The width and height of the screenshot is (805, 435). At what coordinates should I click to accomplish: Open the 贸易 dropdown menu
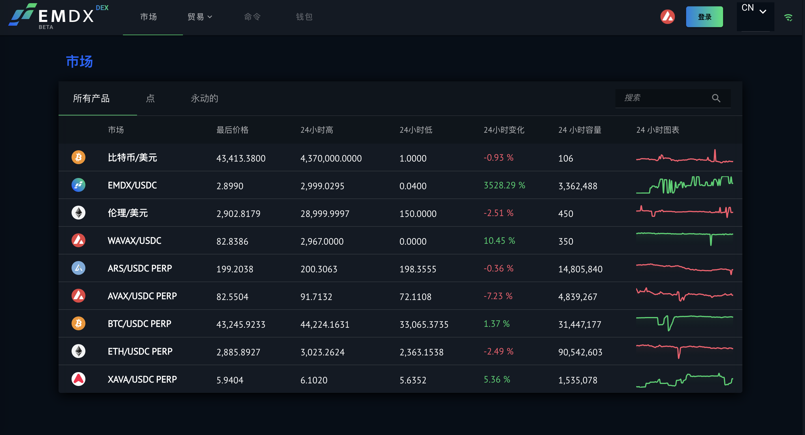tap(200, 17)
